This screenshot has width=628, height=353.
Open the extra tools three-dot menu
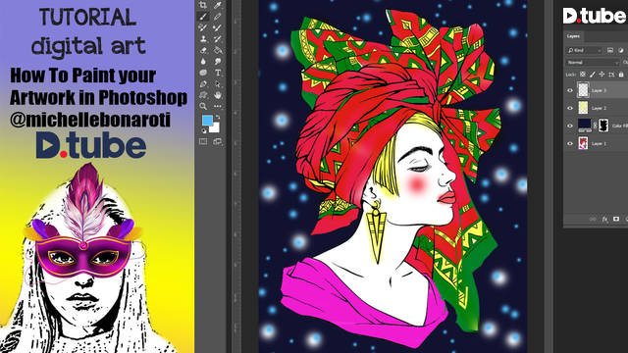tap(218, 107)
